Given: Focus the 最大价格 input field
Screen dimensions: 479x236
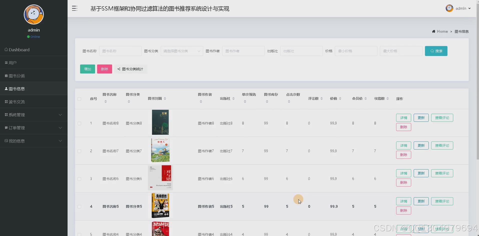Looking at the screenshot, I should [401, 51].
